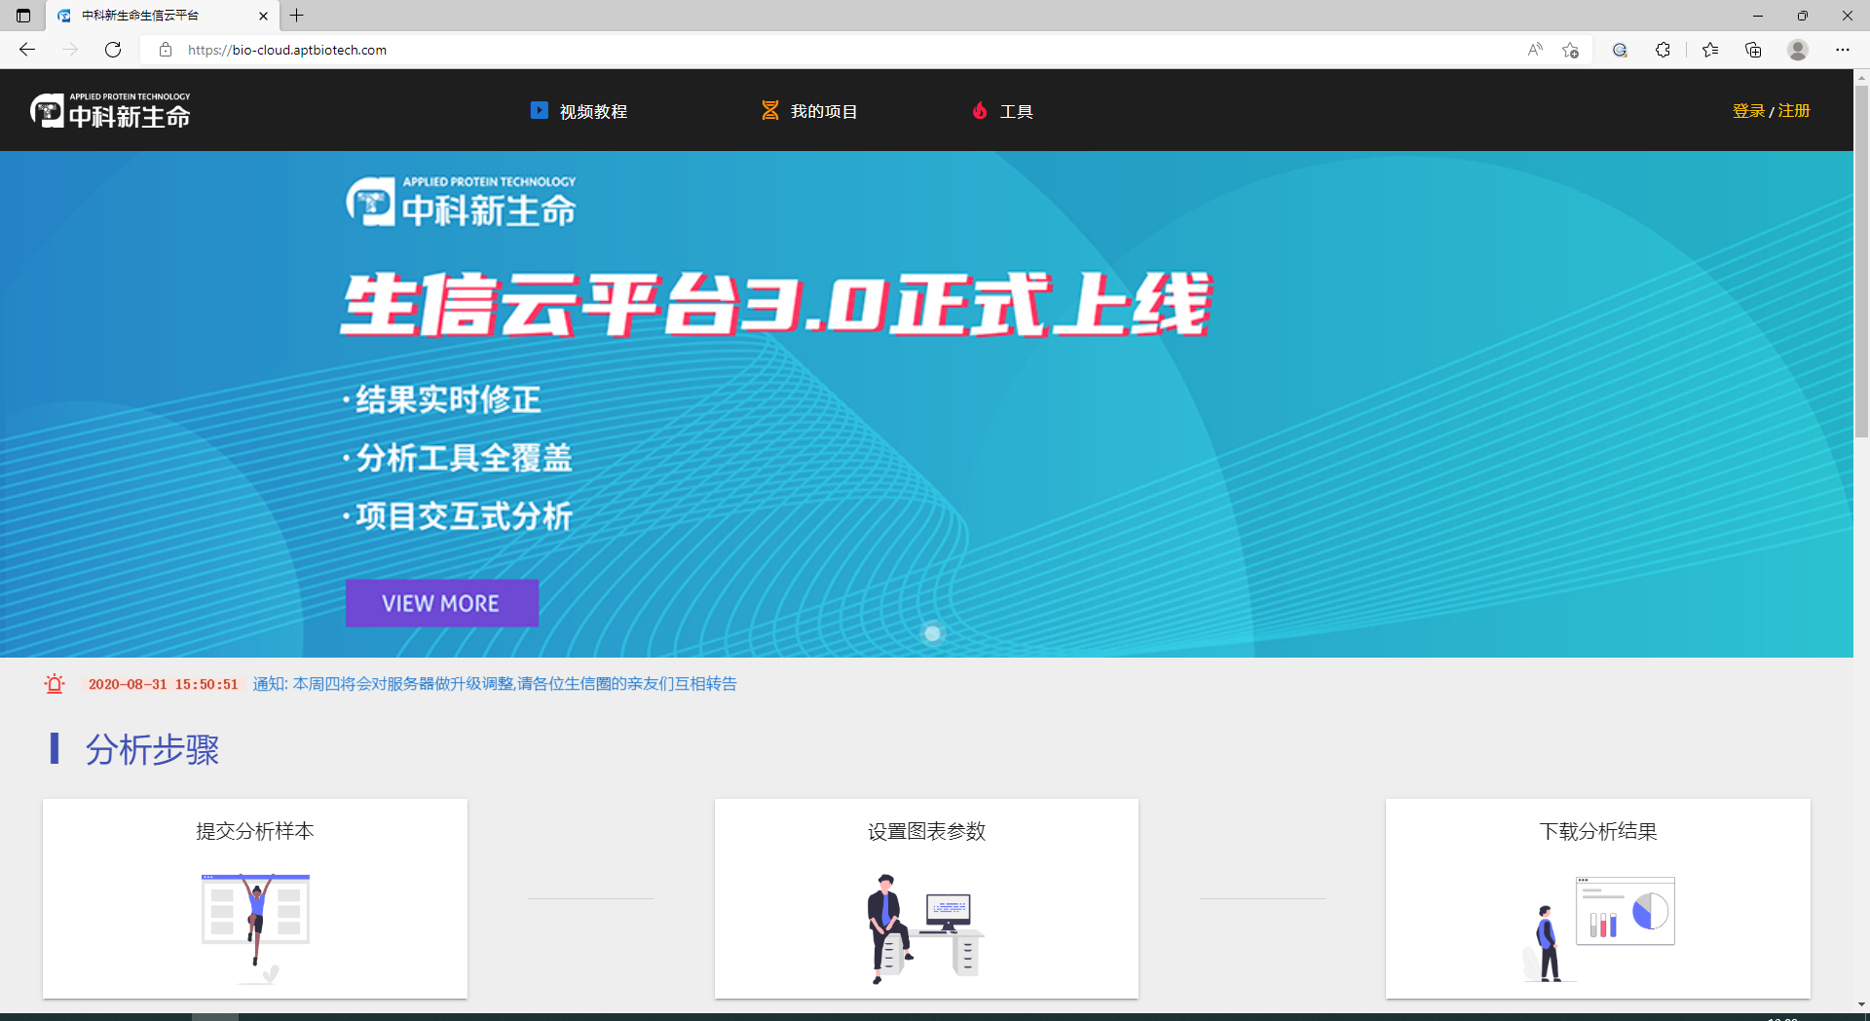Click the 登录 login link
The height and width of the screenshot is (1021, 1870).
[x=1746, y=110]
